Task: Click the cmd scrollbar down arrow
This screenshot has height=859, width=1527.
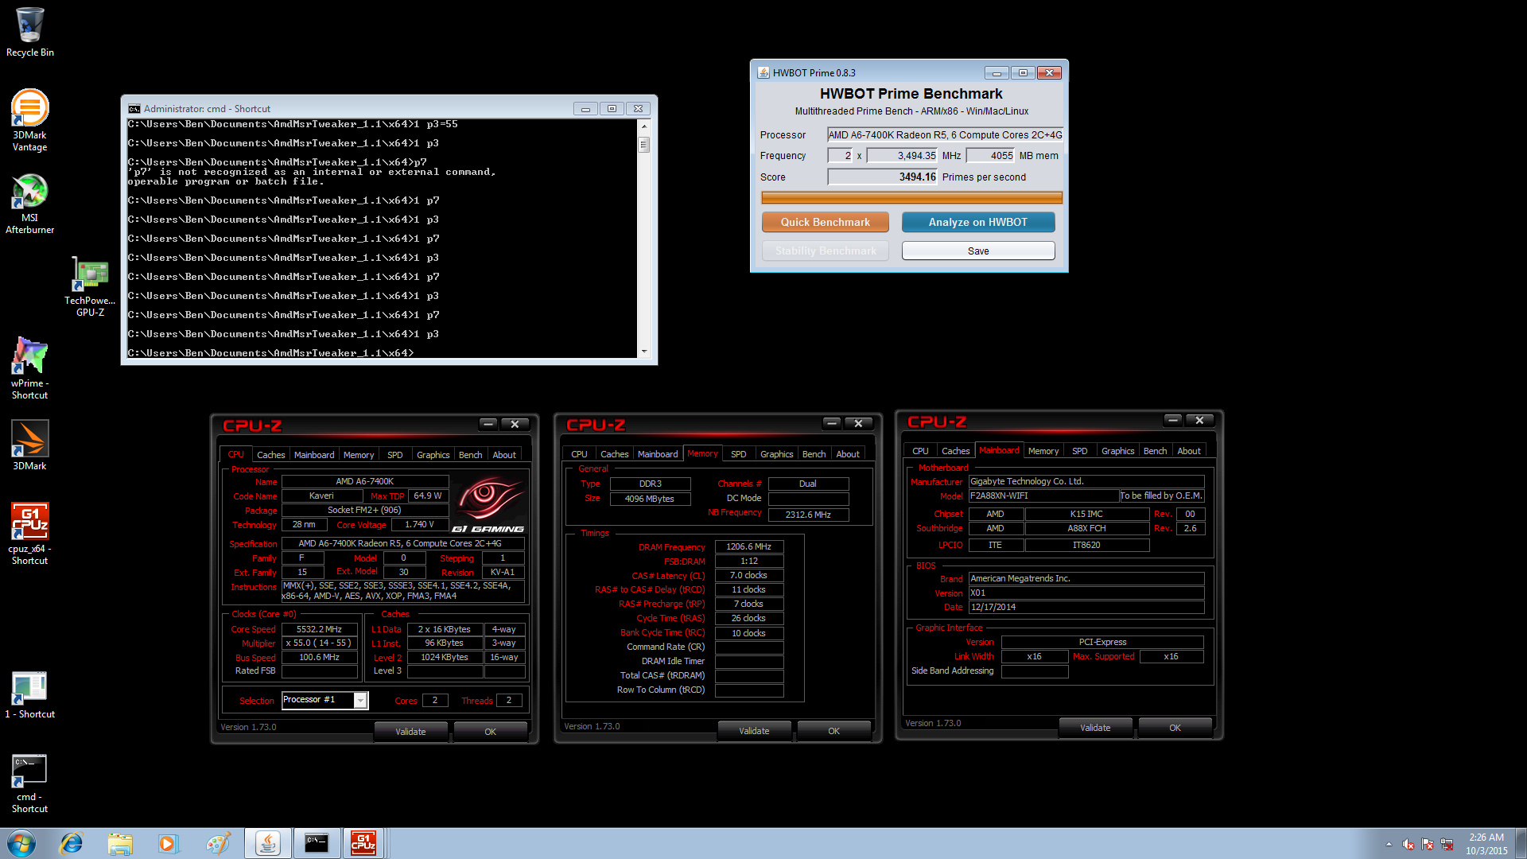Action: tap(644, 352)
